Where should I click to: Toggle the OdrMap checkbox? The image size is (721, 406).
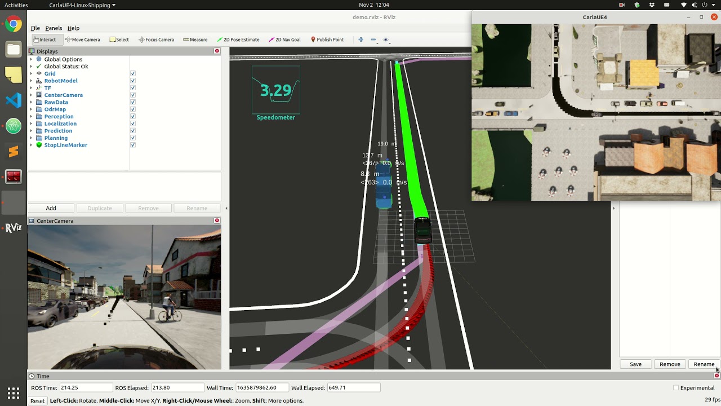[133, 109]
